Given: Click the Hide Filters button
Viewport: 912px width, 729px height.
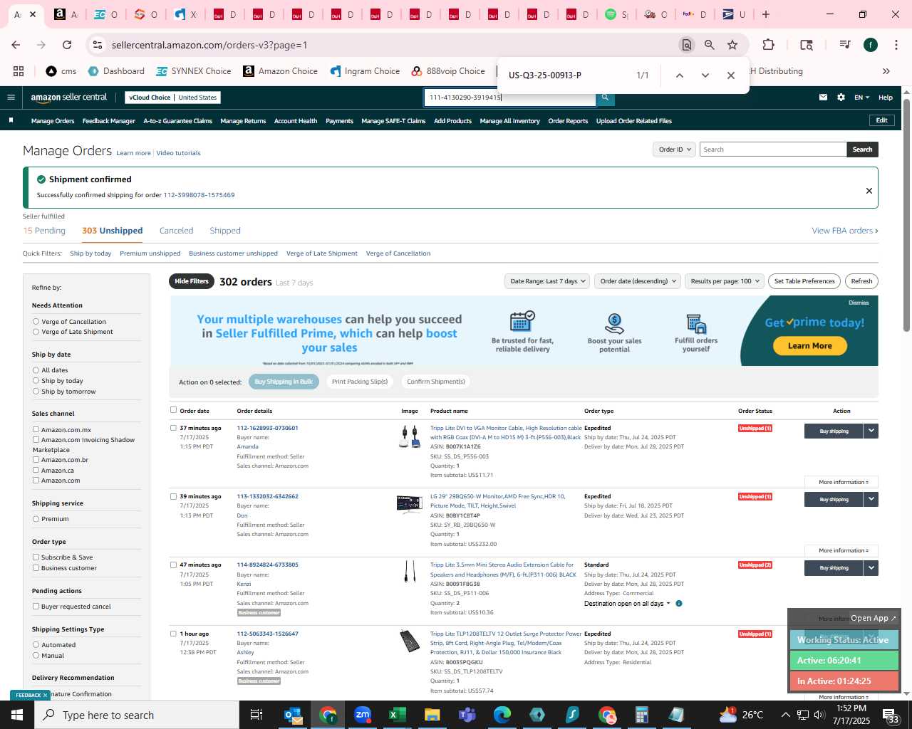Looking at the screenshot, I should tap(192, 281).
